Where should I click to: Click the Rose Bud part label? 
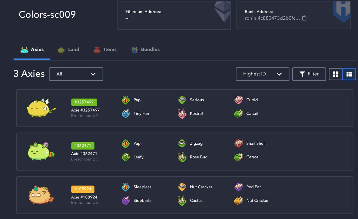click(199, 157)
